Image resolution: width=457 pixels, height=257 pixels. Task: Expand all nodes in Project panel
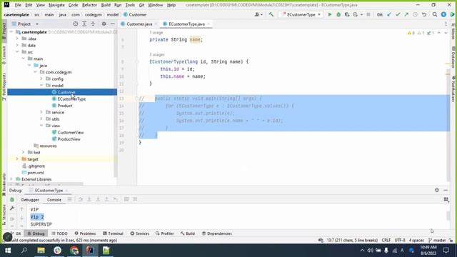point(84,24)
